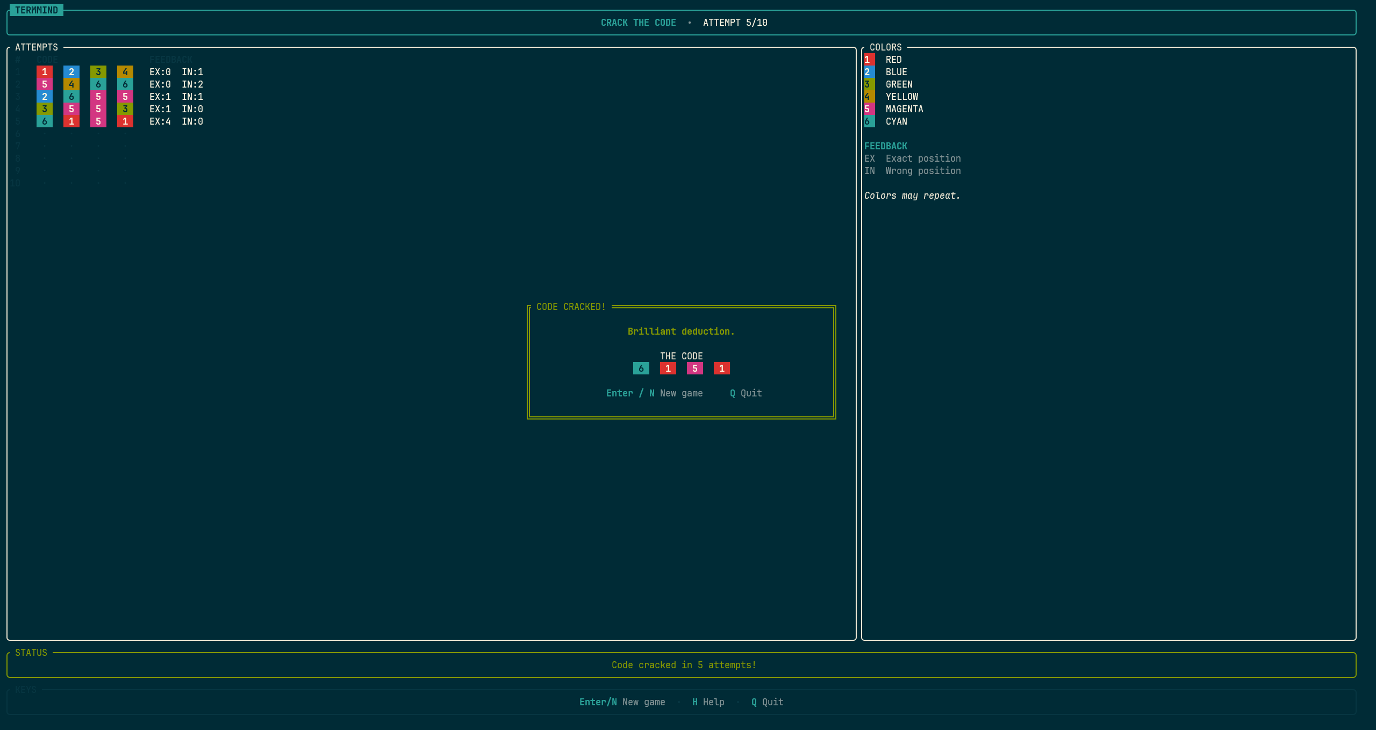Image resolution: width=1376 pixels, height=730 pixels.
Task: Click the CYAN color name
Action: [x=896, y=121]
